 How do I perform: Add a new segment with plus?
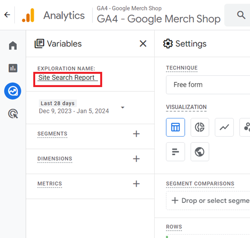(136, 134)
